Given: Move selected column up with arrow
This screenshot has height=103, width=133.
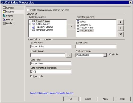Looking at the screenshot, I should click(120, 22).
